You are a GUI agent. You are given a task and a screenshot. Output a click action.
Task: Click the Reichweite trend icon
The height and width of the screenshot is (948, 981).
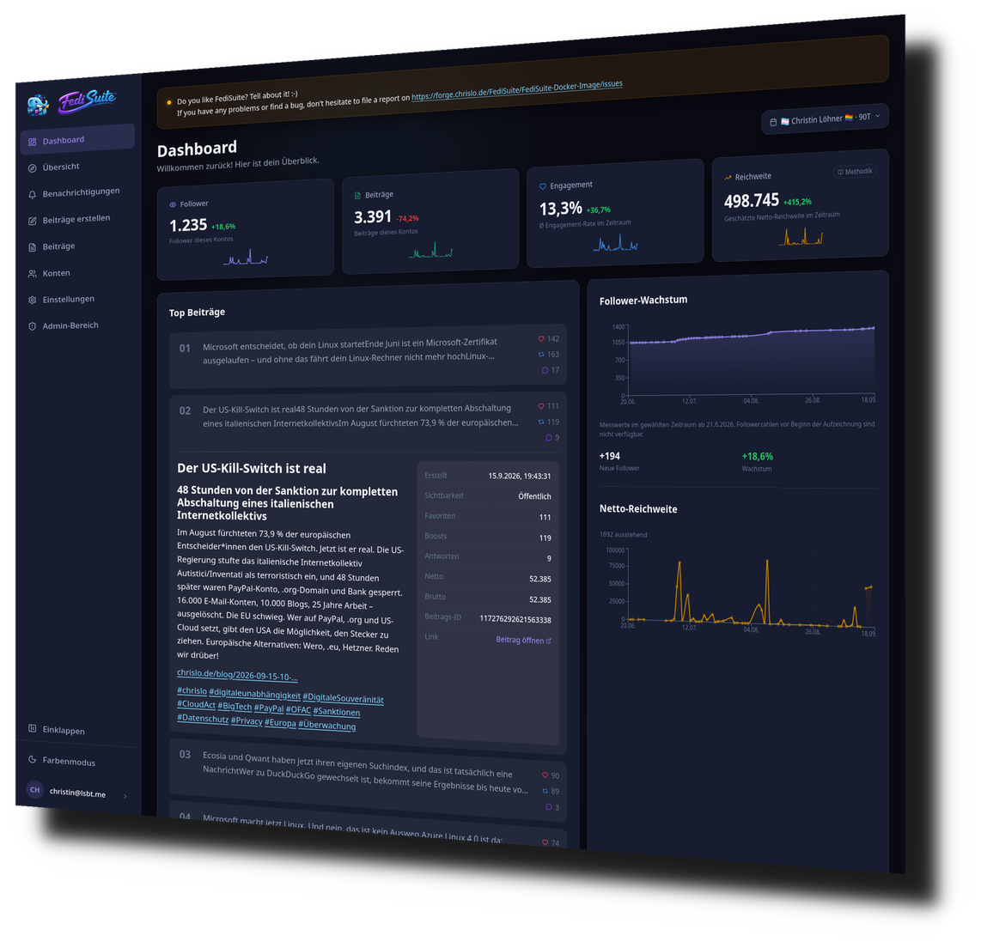(728, 178)
